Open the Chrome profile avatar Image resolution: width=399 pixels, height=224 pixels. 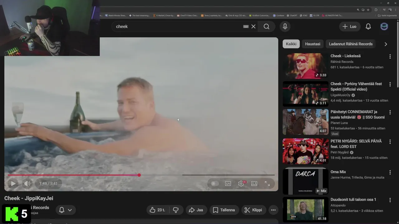pos(390,10)
